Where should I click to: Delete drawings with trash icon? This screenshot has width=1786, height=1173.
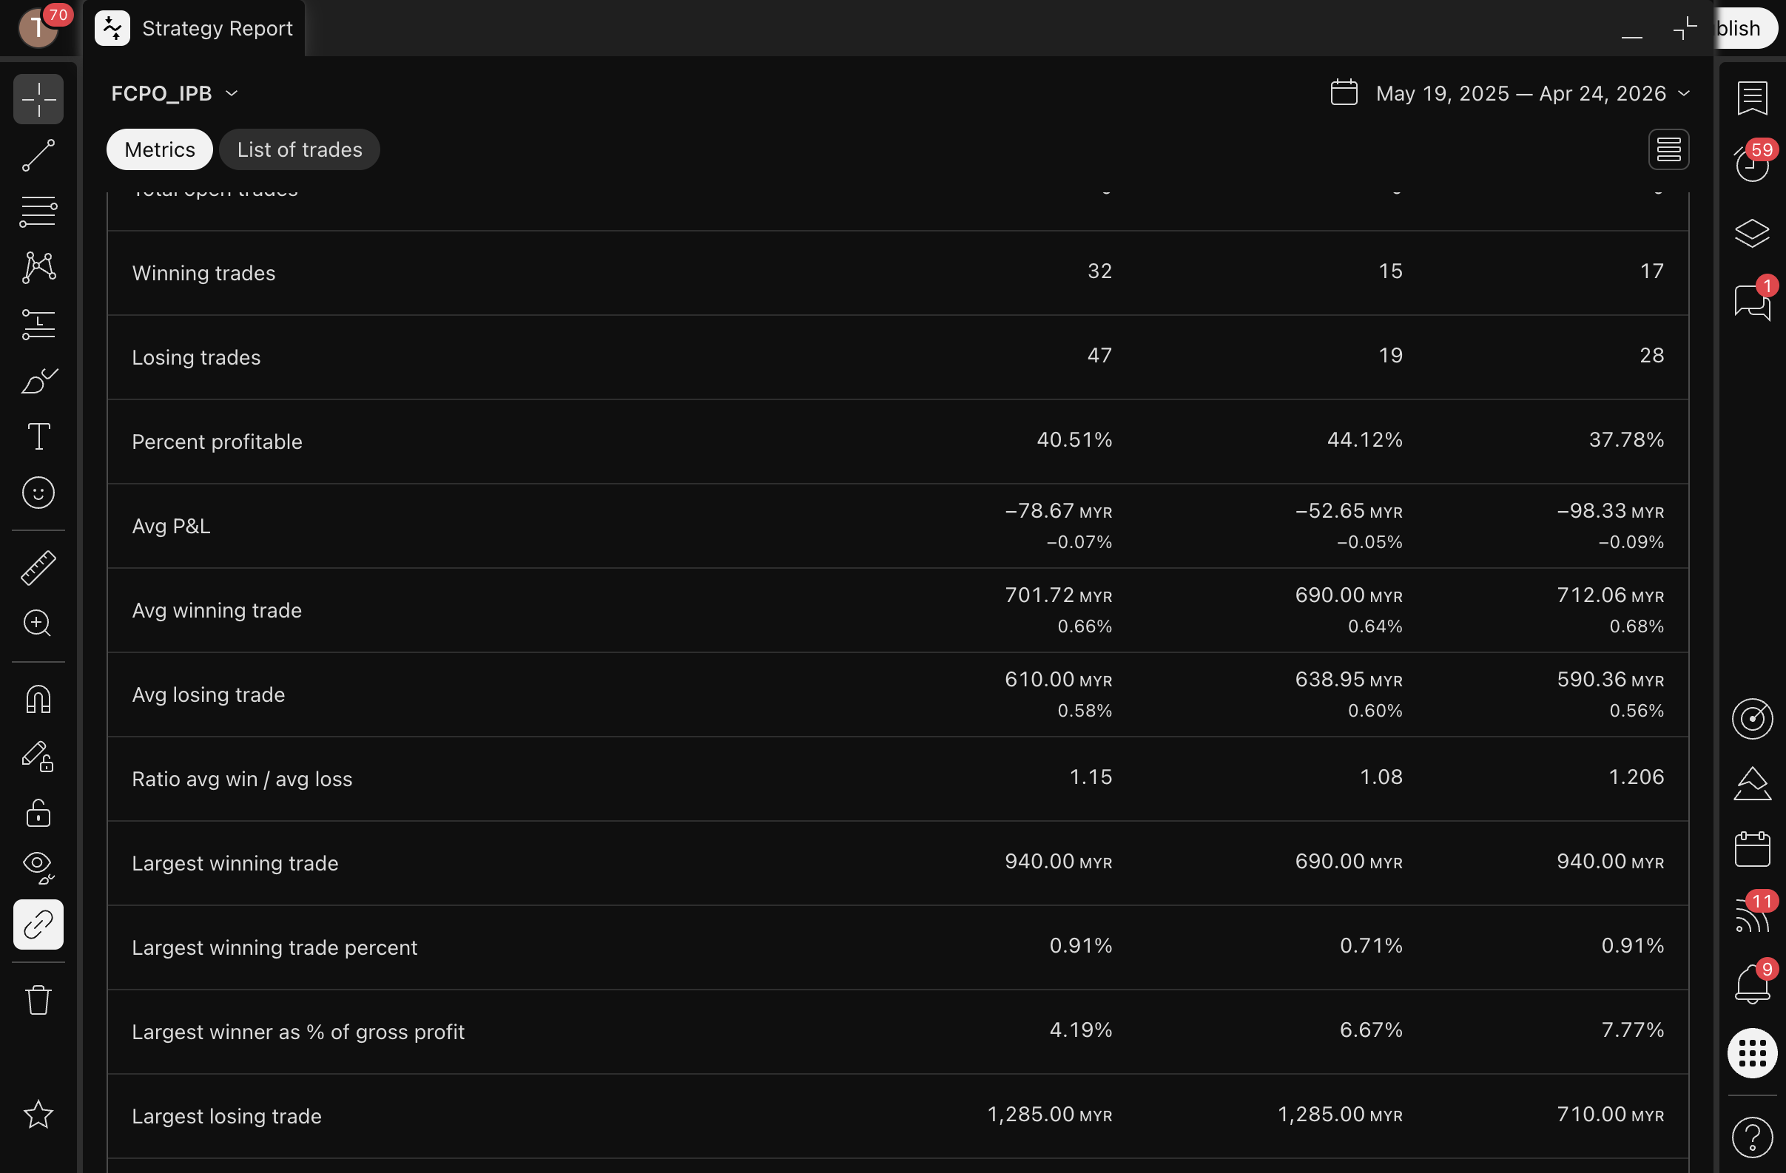38,1000
